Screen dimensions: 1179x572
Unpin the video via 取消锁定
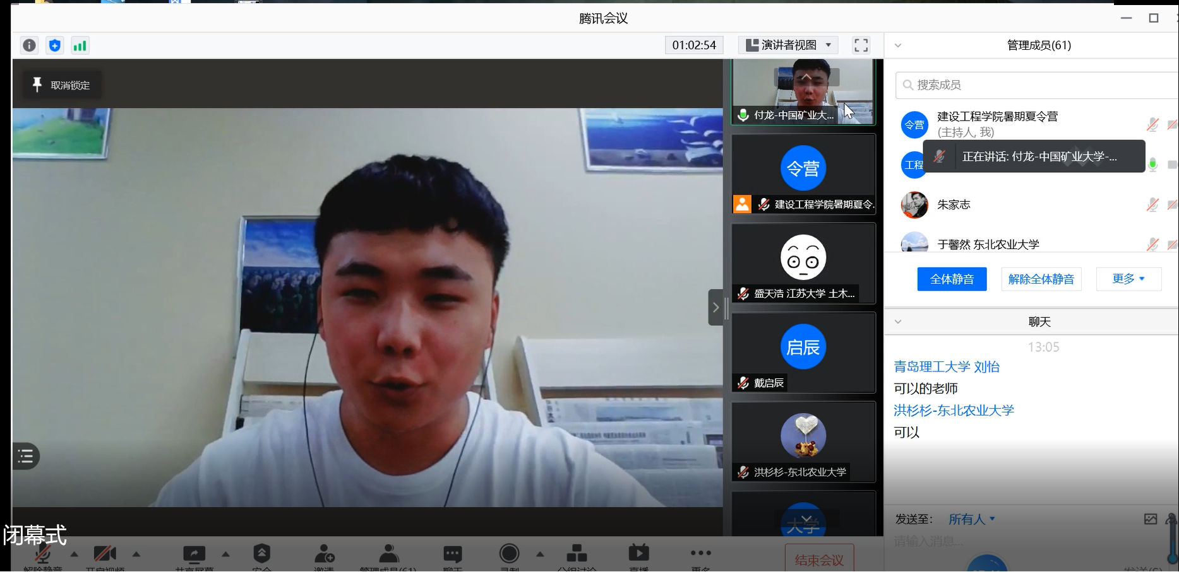click(62, 85)
